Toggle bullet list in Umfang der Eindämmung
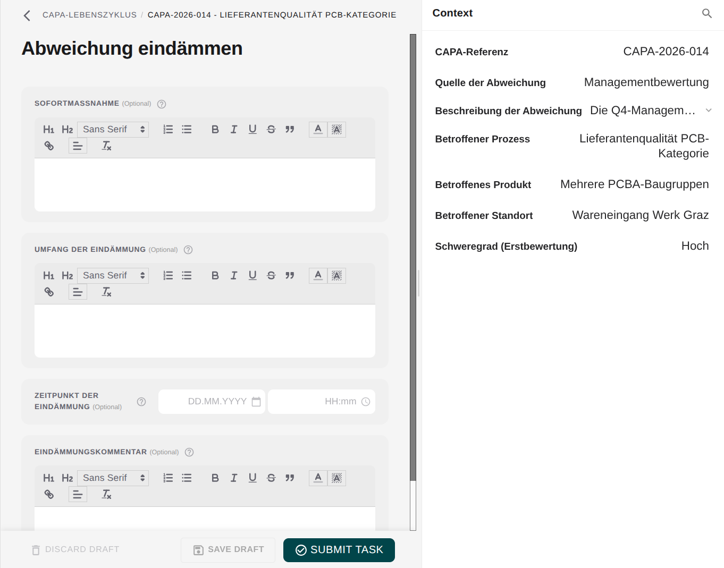Screen dimensions: 724x568 point(187,275)
